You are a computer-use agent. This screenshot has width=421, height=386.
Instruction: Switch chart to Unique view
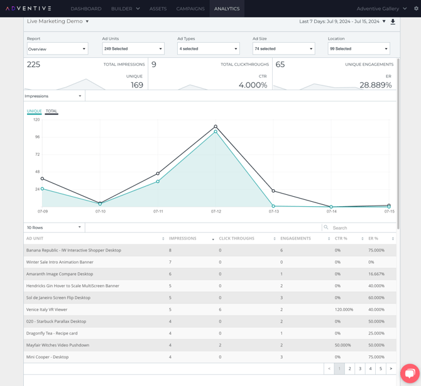(34, 111)
